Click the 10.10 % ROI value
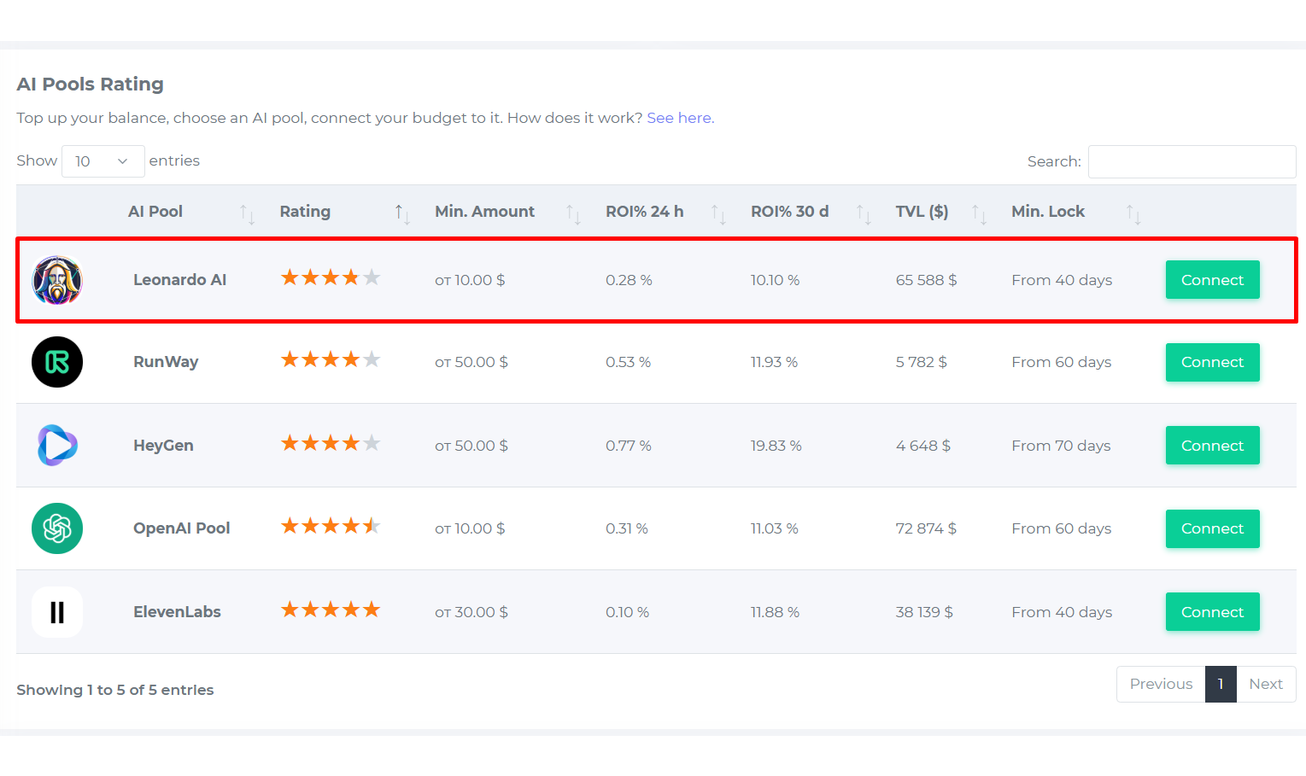 pyautogui.click(x=775, y=280)
